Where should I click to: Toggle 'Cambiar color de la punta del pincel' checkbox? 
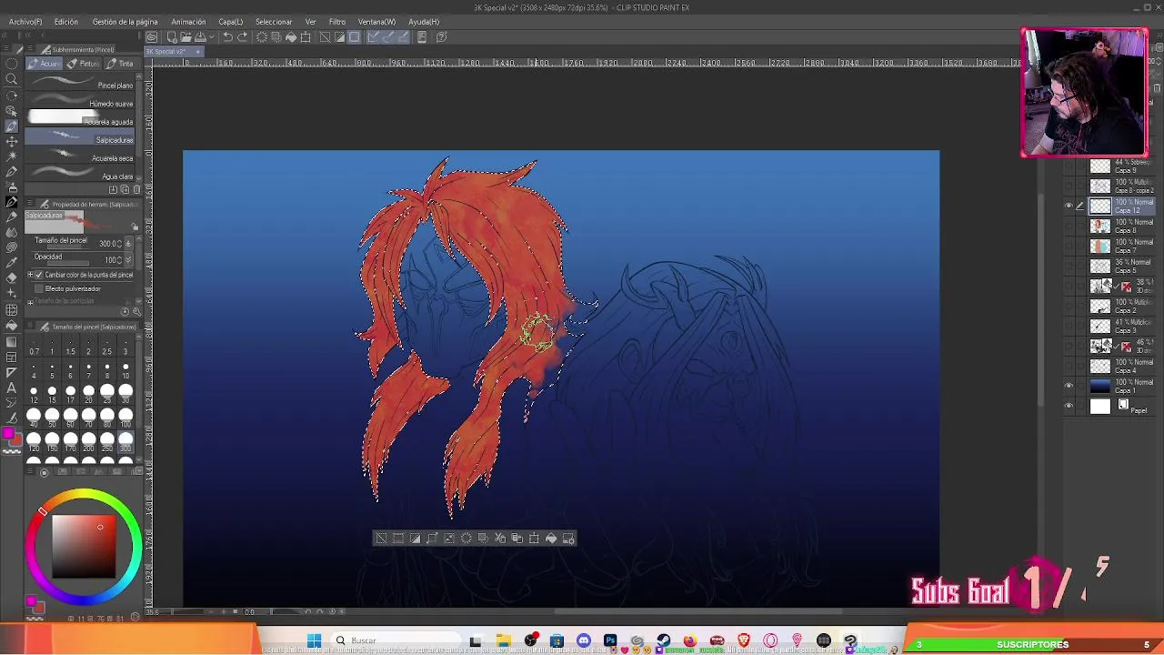39,275
